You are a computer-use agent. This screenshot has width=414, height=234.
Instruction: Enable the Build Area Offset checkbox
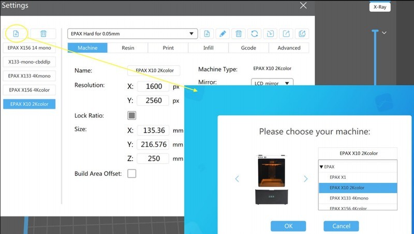[x=132, y=174]
